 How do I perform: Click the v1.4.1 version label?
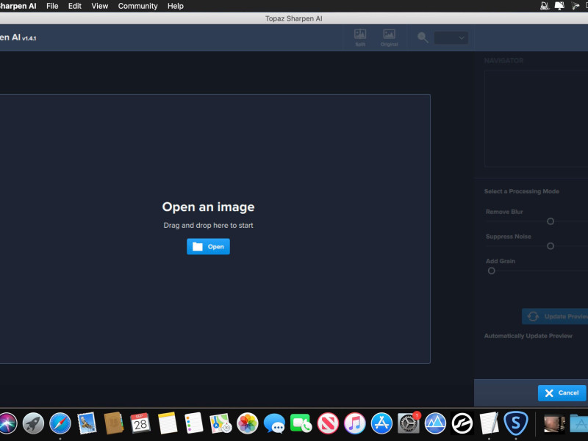point(29,38)
